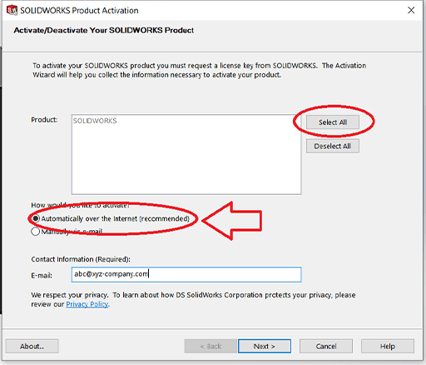Click the Select All button
This screenshot has width=426, height=365.
[x=333, y=122]
